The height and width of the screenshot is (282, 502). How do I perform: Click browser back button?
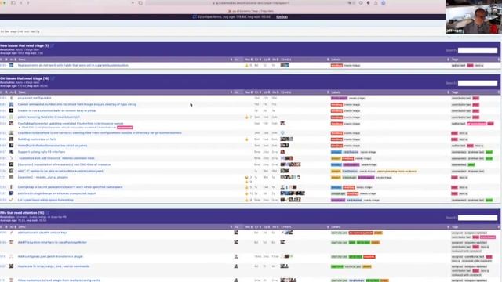pos(21,3)
